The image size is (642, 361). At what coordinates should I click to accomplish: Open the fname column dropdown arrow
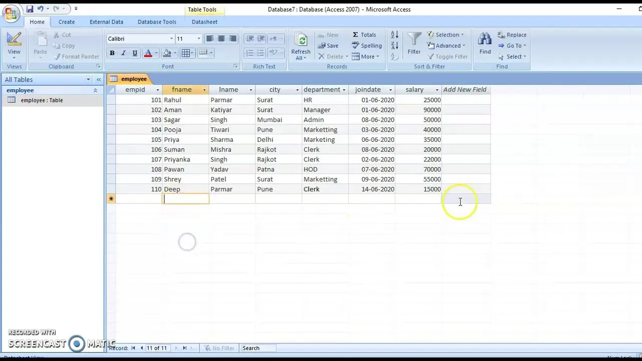pyautogui.click(x=204, y=90)
